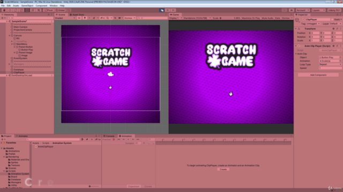Toggle the ClipPlayer active checkbox
The image size is (343, 192).
303,20
